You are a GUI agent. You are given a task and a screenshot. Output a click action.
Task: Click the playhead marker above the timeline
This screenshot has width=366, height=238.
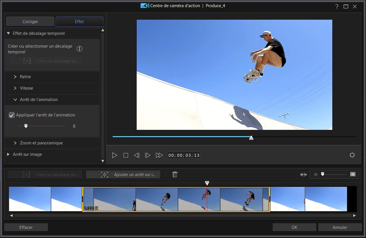pyautogui.click(x=207, y=183)
